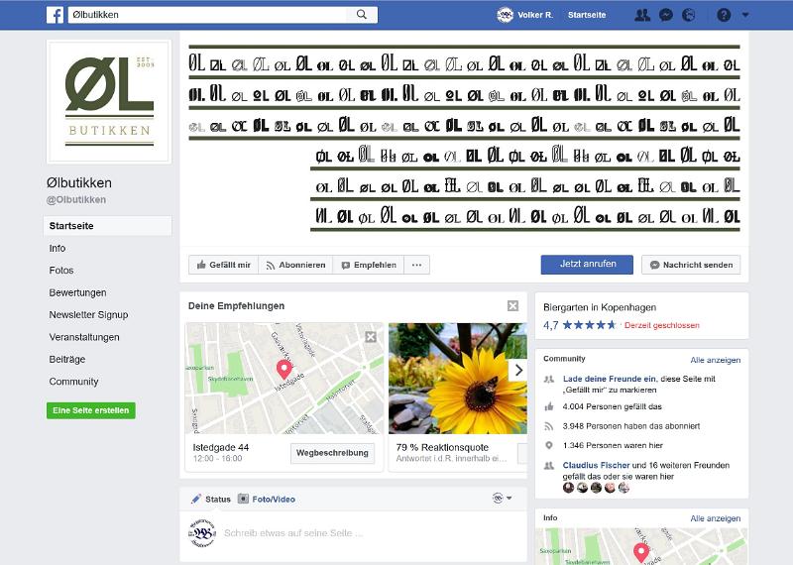Click the Wegbeschreibung button

[332, 453]
